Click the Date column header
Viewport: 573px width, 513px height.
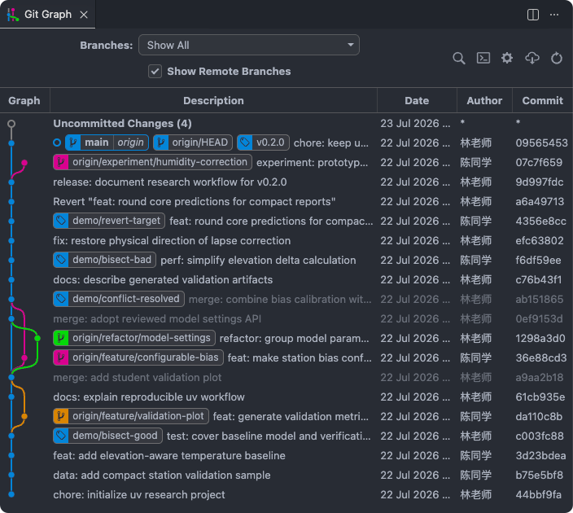[x=417, y=100]
